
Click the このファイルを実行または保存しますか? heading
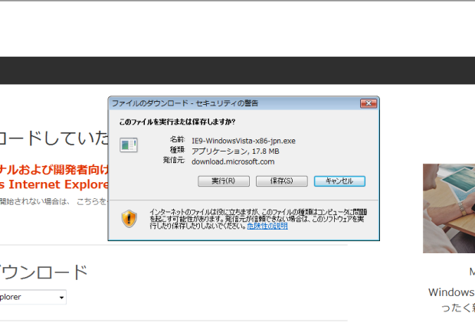[x=177, y=122]
